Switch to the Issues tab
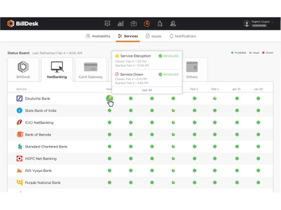Viewport: 281px width, 210px height. (153, 36)
